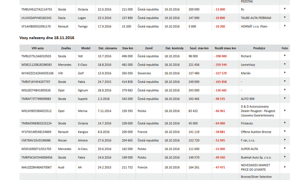The width and height of the screenshot is (305, 180).
Task: Click the VIN auta column header
Action: click(x=38, y=48)
